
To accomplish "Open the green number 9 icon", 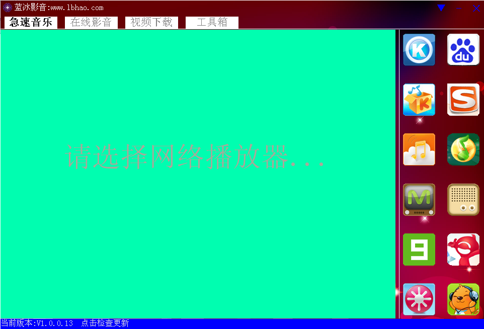I will click(x=419, y=250).
